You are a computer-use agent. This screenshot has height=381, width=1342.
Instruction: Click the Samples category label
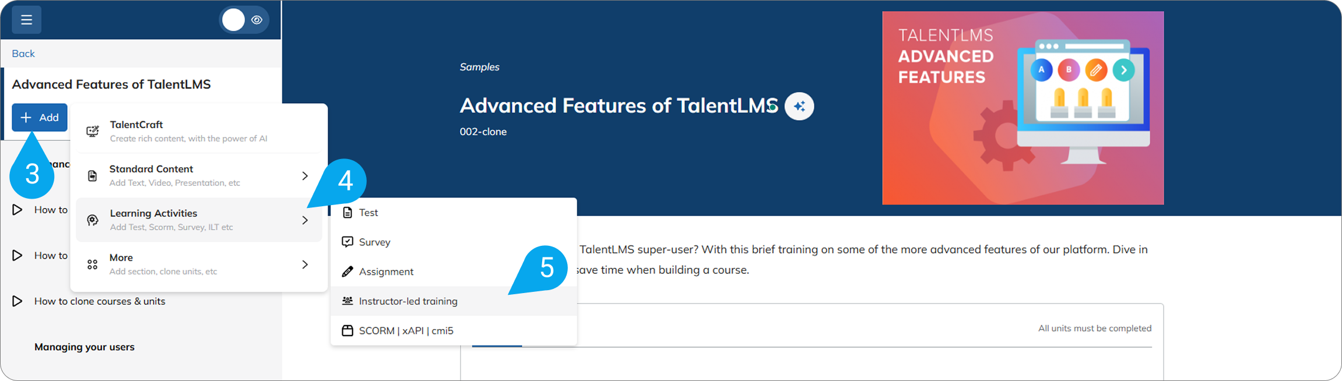pyautogui.click(x=479, y=67)
